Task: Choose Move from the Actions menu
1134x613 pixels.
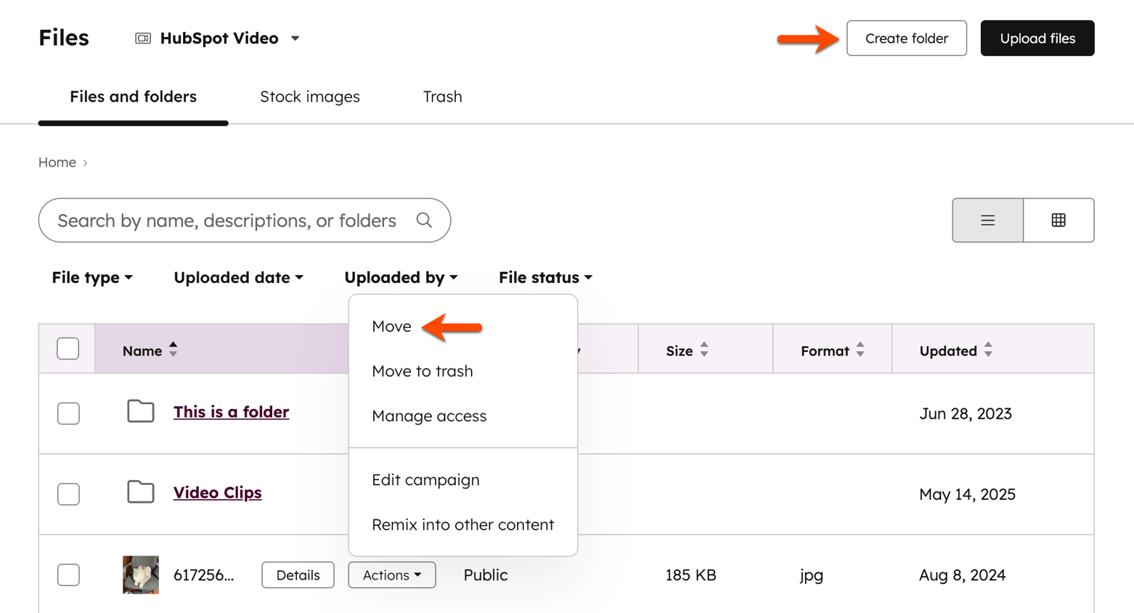Action: 391,326
